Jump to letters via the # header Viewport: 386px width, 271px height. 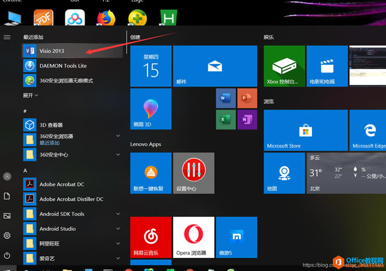click(x=25, y=111)
